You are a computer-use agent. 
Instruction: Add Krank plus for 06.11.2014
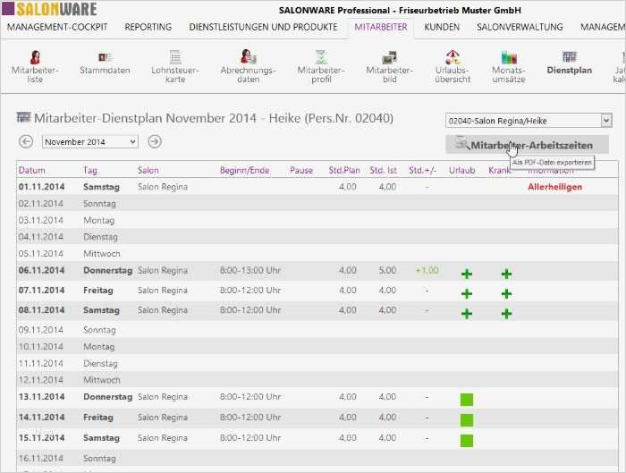click(507, 274)
